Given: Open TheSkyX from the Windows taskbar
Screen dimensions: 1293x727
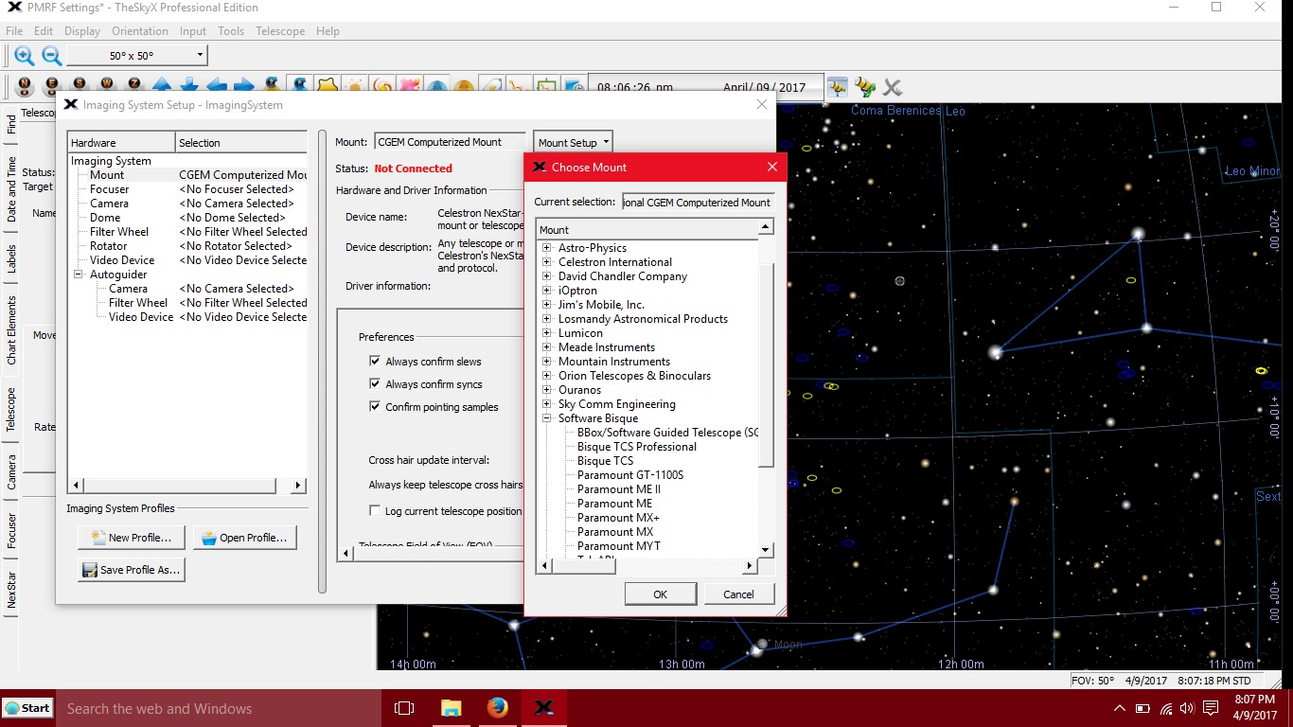Looking at the screenshot, I should pyautogui.click(x=544, y=708).
